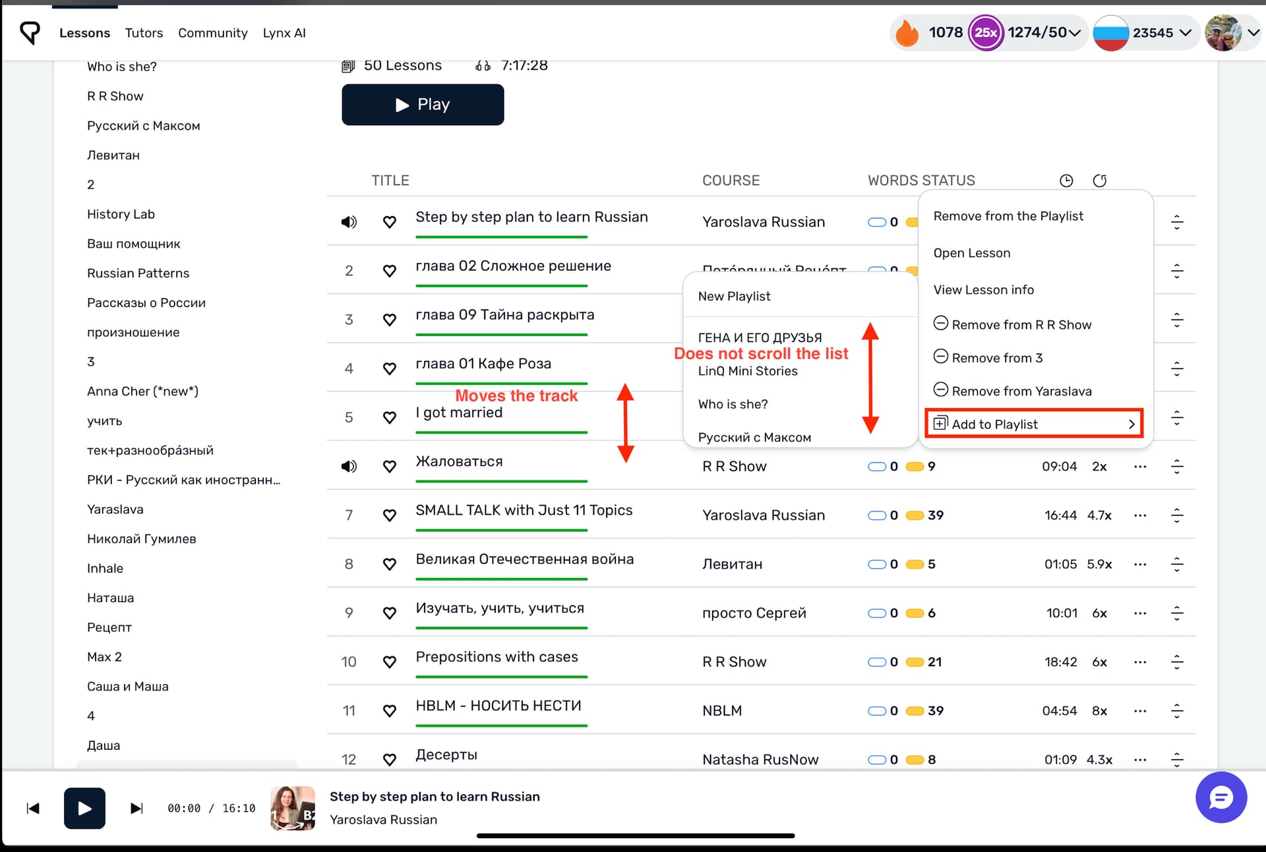Image resolution: width=1266 pixels, height=852 pixels.
Task: Like the глава 01 Кафе Роза lesson
Action: [390, 369]
